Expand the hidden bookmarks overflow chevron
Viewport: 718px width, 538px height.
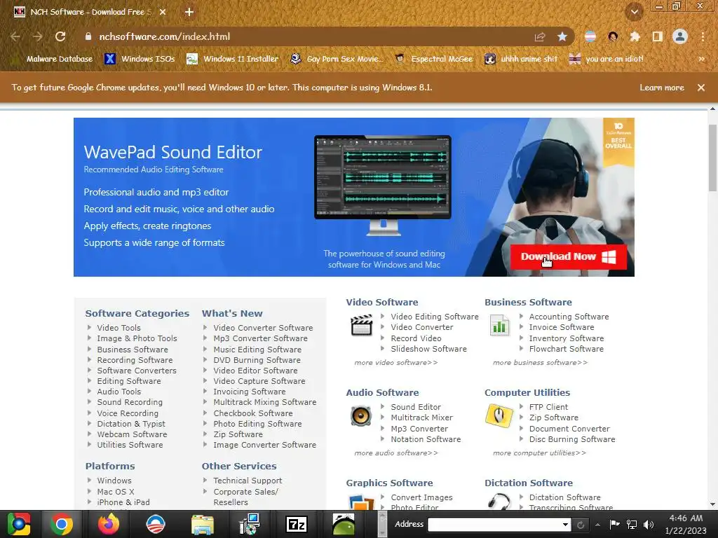pos(701,59)
